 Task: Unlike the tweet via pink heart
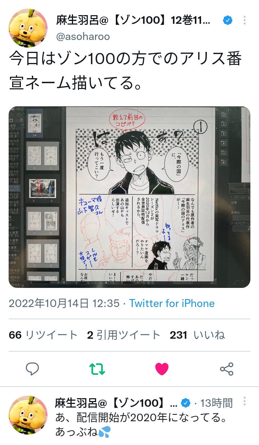(162, 369)
